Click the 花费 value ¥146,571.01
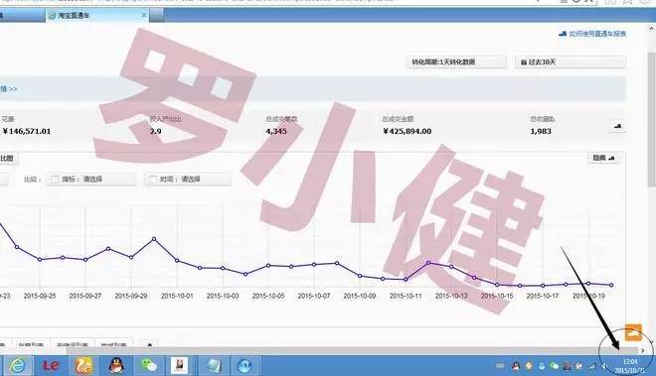This screenshot has height=376, width=656. pyautogui.click(x=27, y=131)
